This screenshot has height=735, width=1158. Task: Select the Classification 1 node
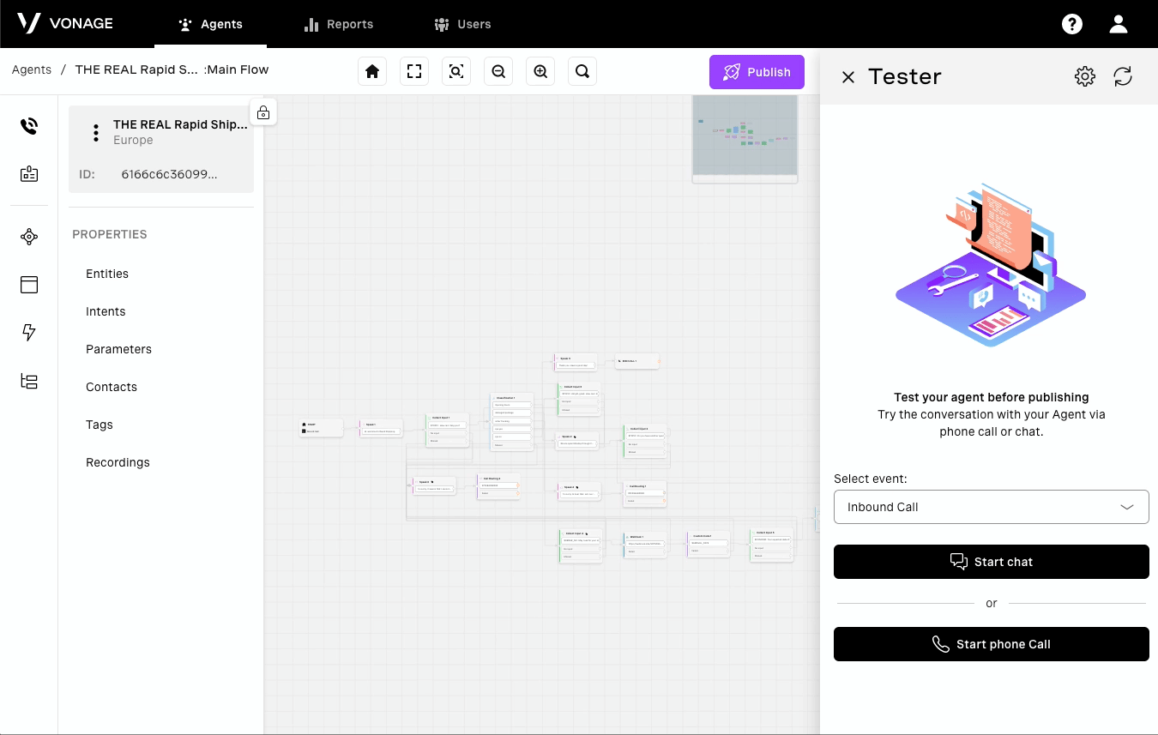pos(511,421)
